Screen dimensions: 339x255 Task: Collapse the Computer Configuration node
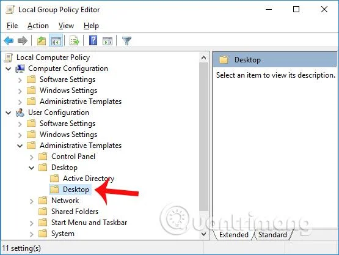[8, 69]
